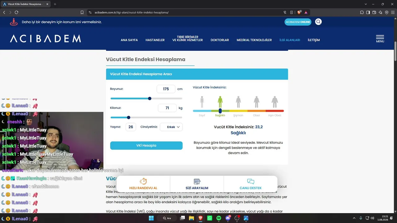Click the Kilonuz weight input field
Screen dimensions: 397x223
167,108
